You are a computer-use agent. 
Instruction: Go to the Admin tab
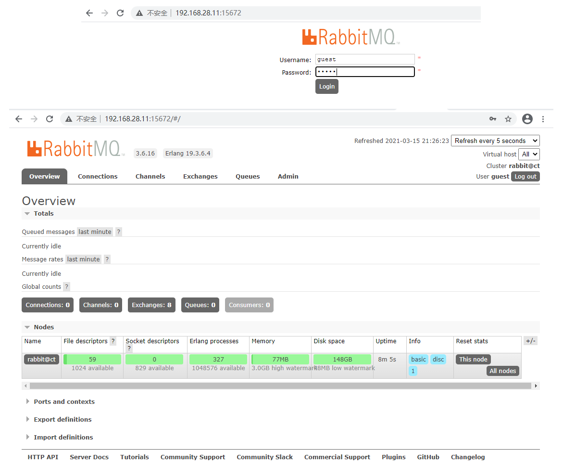(288, 176)
